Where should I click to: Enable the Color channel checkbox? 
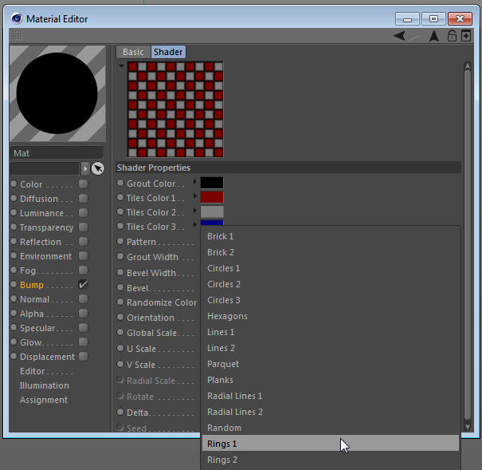click(x=83, y=184)
